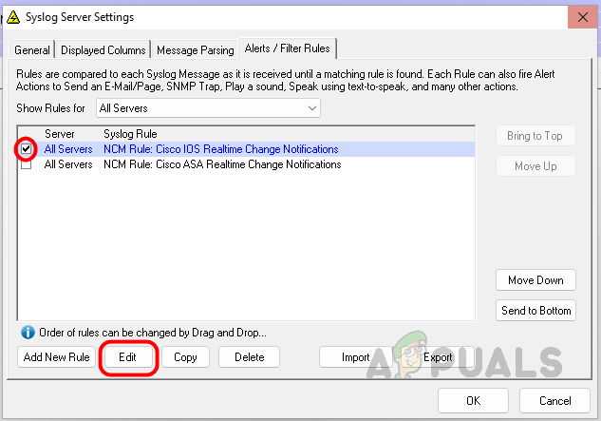
Task: Uncheck the Cisco IOS Realtime Change rule
Action: (26, 148)
